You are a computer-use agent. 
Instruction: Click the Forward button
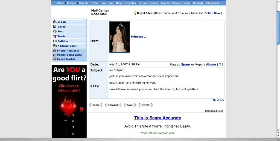pyautogui.click(x=113, y=105)
